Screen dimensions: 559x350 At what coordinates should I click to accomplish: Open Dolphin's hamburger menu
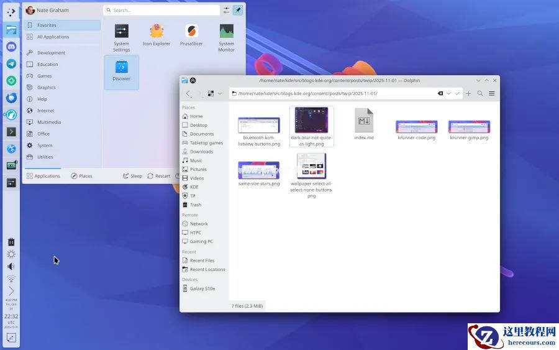[x=491, y=94]
